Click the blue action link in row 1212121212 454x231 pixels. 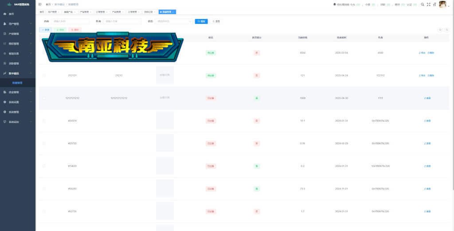click(x=427, y=98)
